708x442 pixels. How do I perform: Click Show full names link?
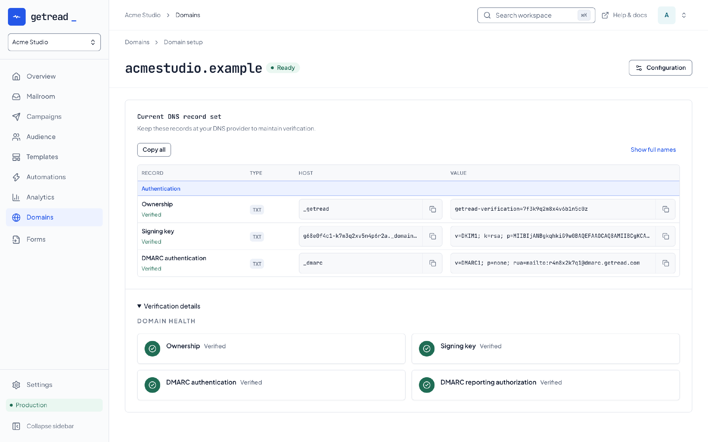click(x=653, y=150)
